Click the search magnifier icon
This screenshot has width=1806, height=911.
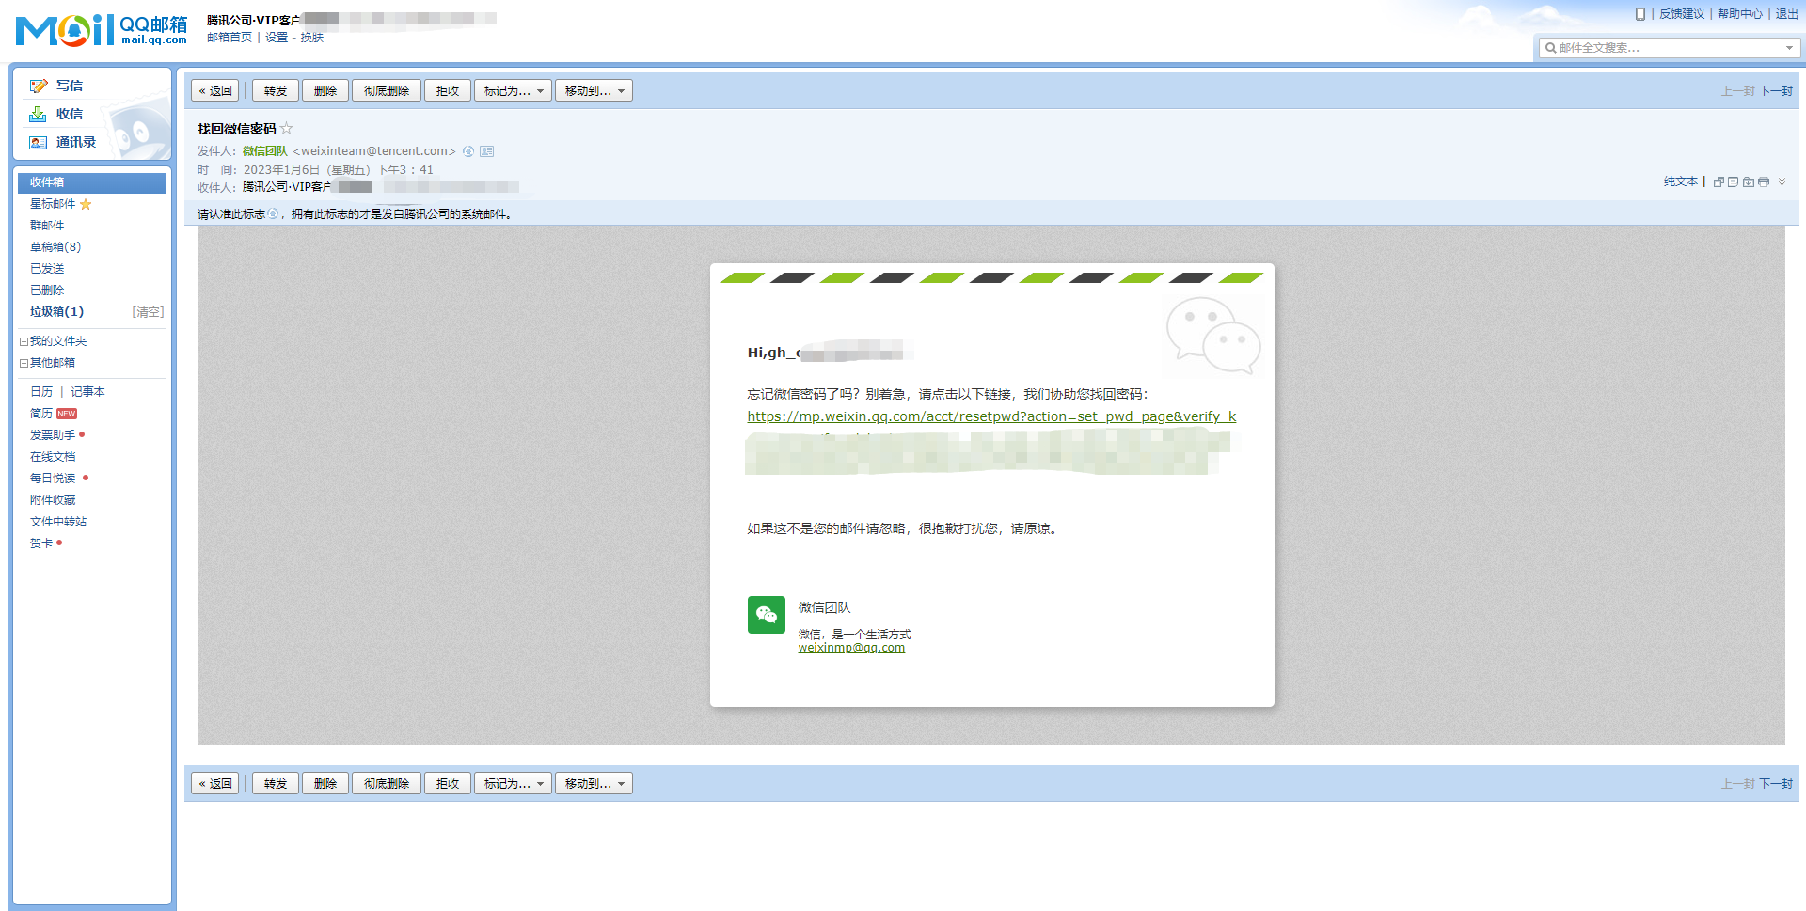point(1550,48)
